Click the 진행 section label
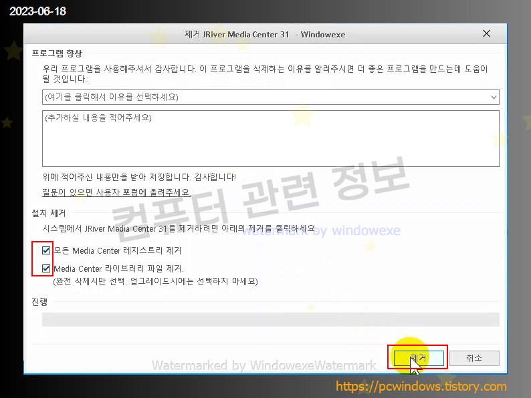Screen dimensions: 531x398 point(39,302)
